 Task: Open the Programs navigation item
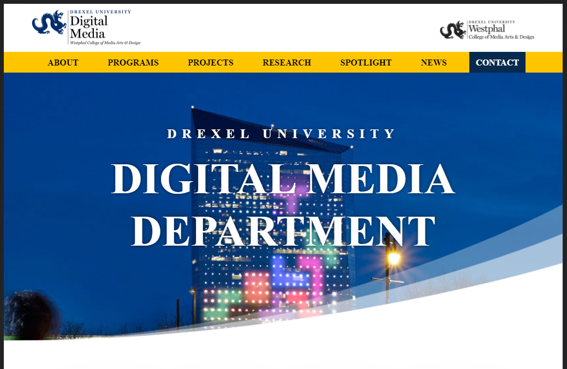(x=133, y=63)
